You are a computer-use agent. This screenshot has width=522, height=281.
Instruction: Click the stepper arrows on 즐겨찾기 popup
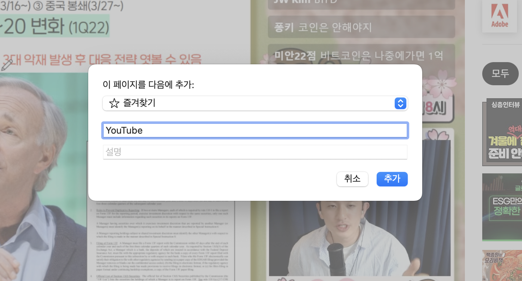click(x=400, y=103)
